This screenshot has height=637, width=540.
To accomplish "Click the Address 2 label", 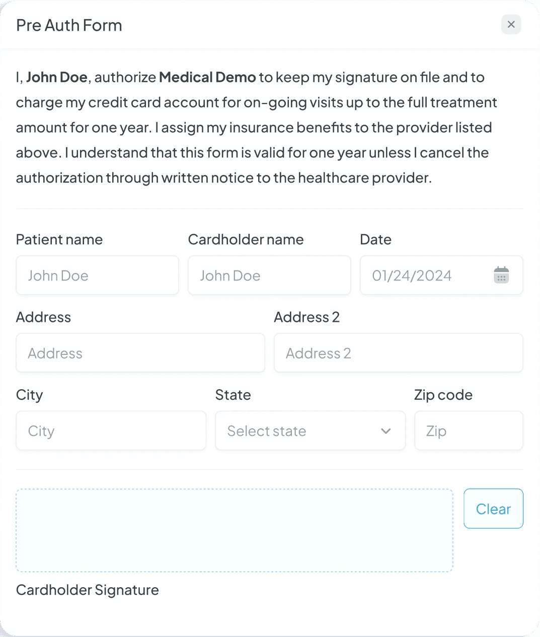I will [x=306, y=317].
